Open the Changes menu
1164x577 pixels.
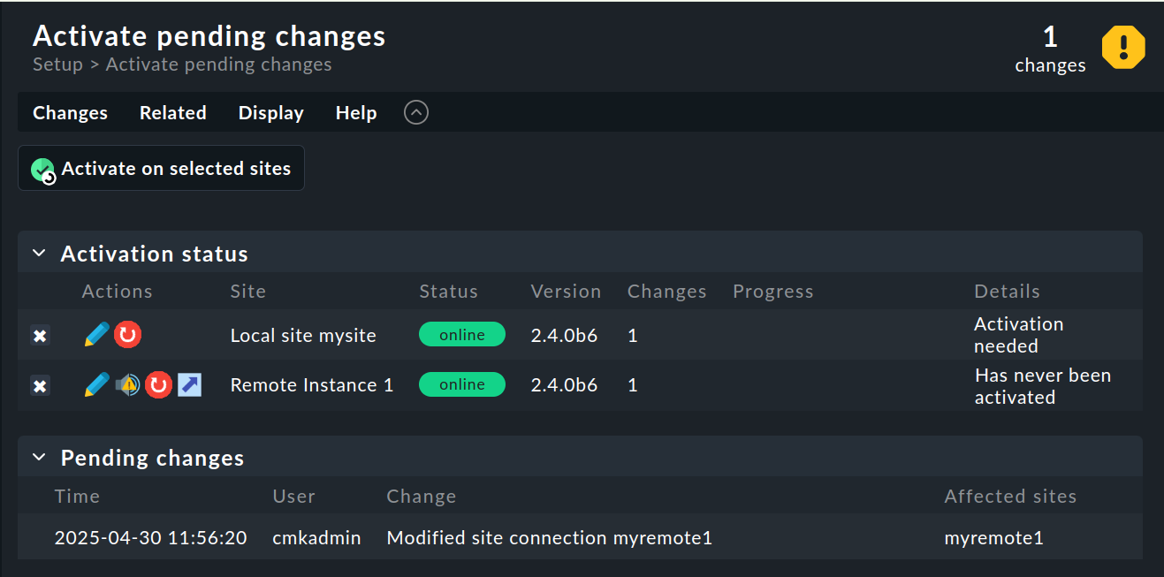[70, 112]
